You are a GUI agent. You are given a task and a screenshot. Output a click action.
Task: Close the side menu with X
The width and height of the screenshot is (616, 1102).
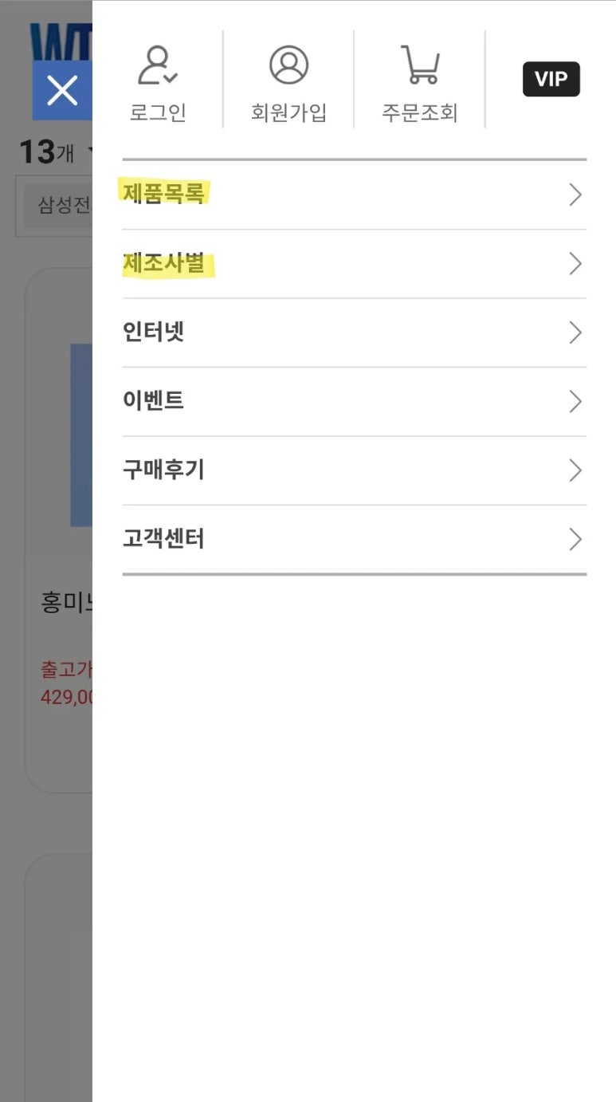click(62, 90)
